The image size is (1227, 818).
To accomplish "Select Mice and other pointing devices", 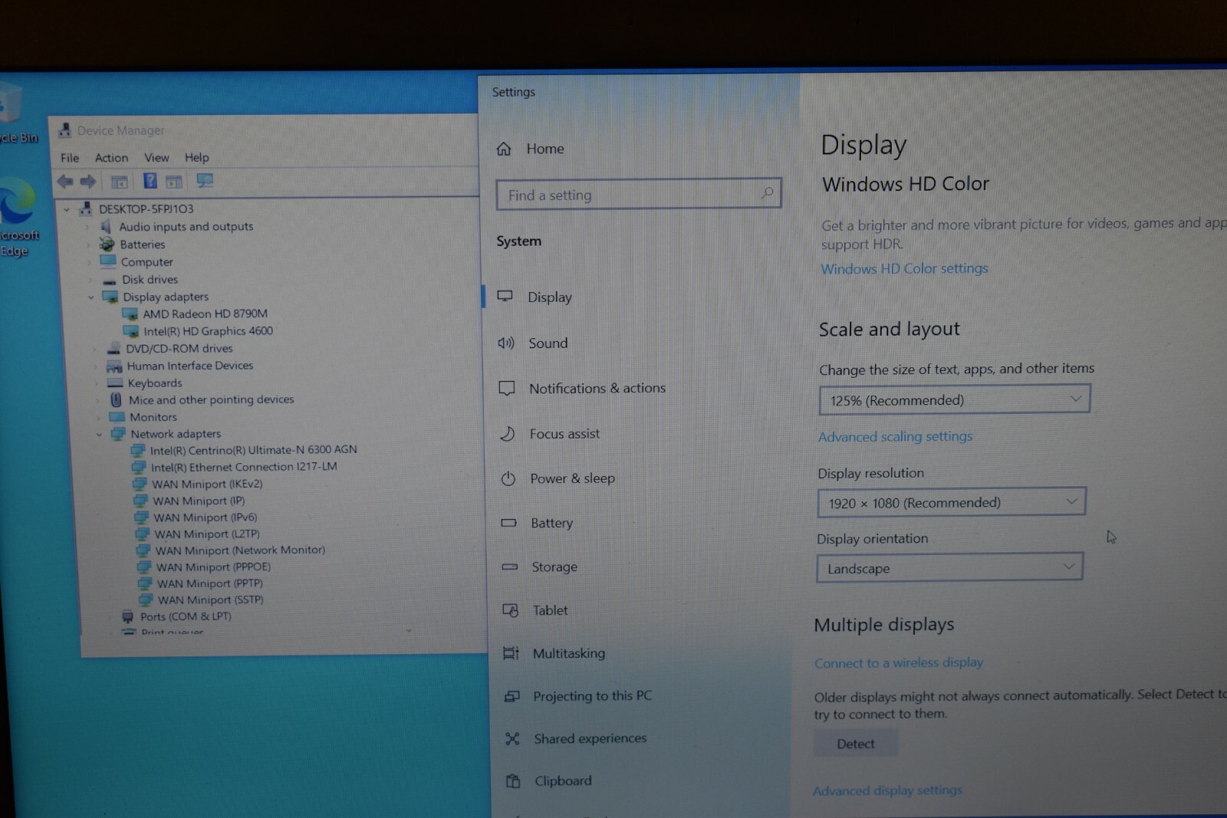I will click(x=211, y=400).
